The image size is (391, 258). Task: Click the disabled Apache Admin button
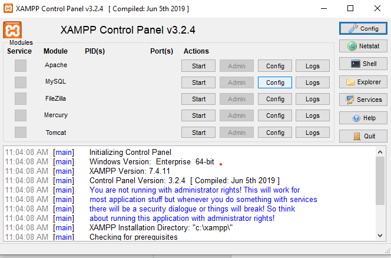(237, 66)
